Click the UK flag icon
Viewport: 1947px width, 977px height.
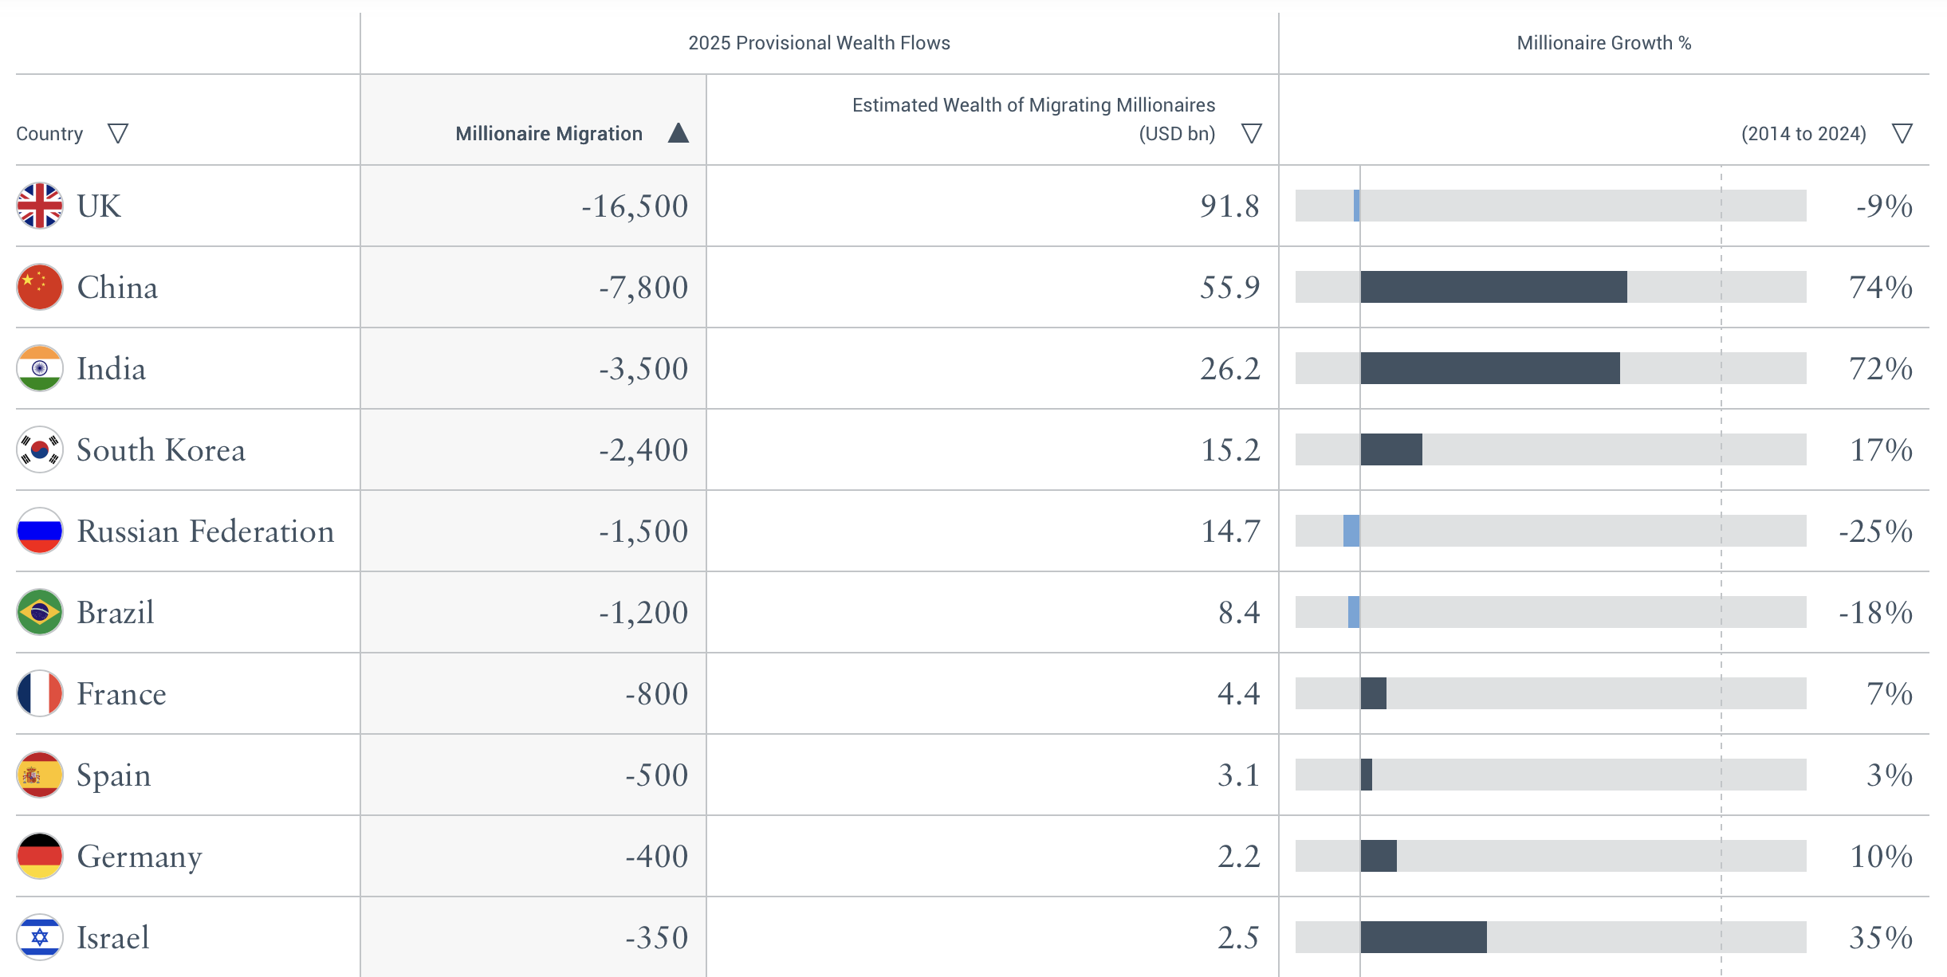point(40,206)
